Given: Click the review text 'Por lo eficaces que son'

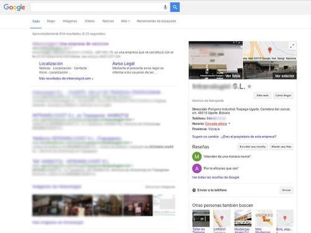Looking at the screenshot, I should coord(221,168).
